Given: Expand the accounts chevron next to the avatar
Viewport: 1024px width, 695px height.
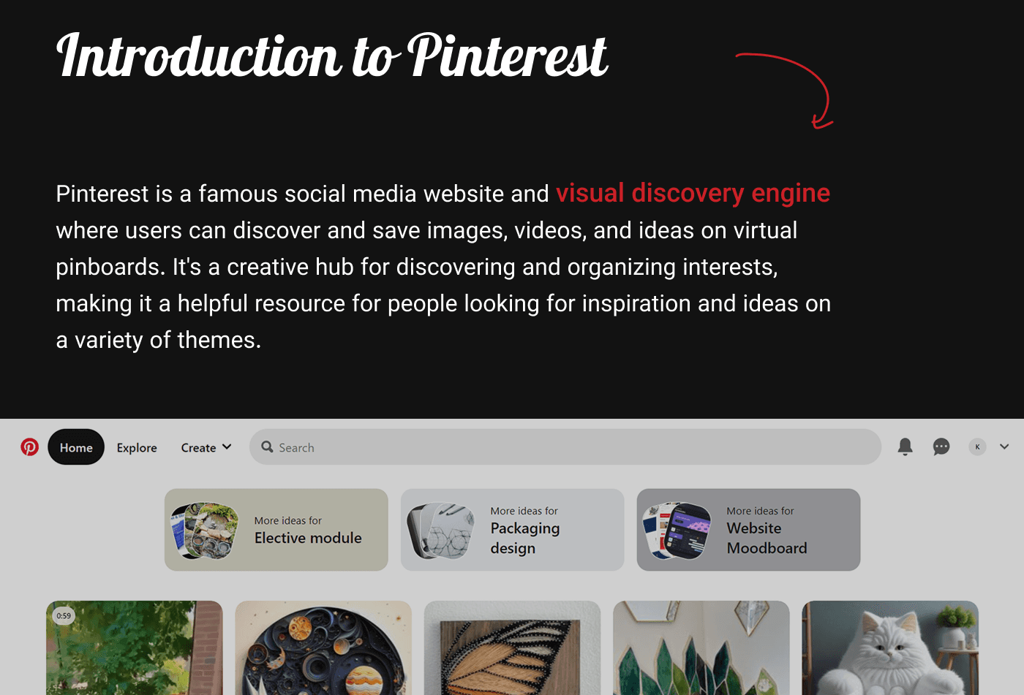Looking at the screenshot, I should click(x=1004, y=447).
